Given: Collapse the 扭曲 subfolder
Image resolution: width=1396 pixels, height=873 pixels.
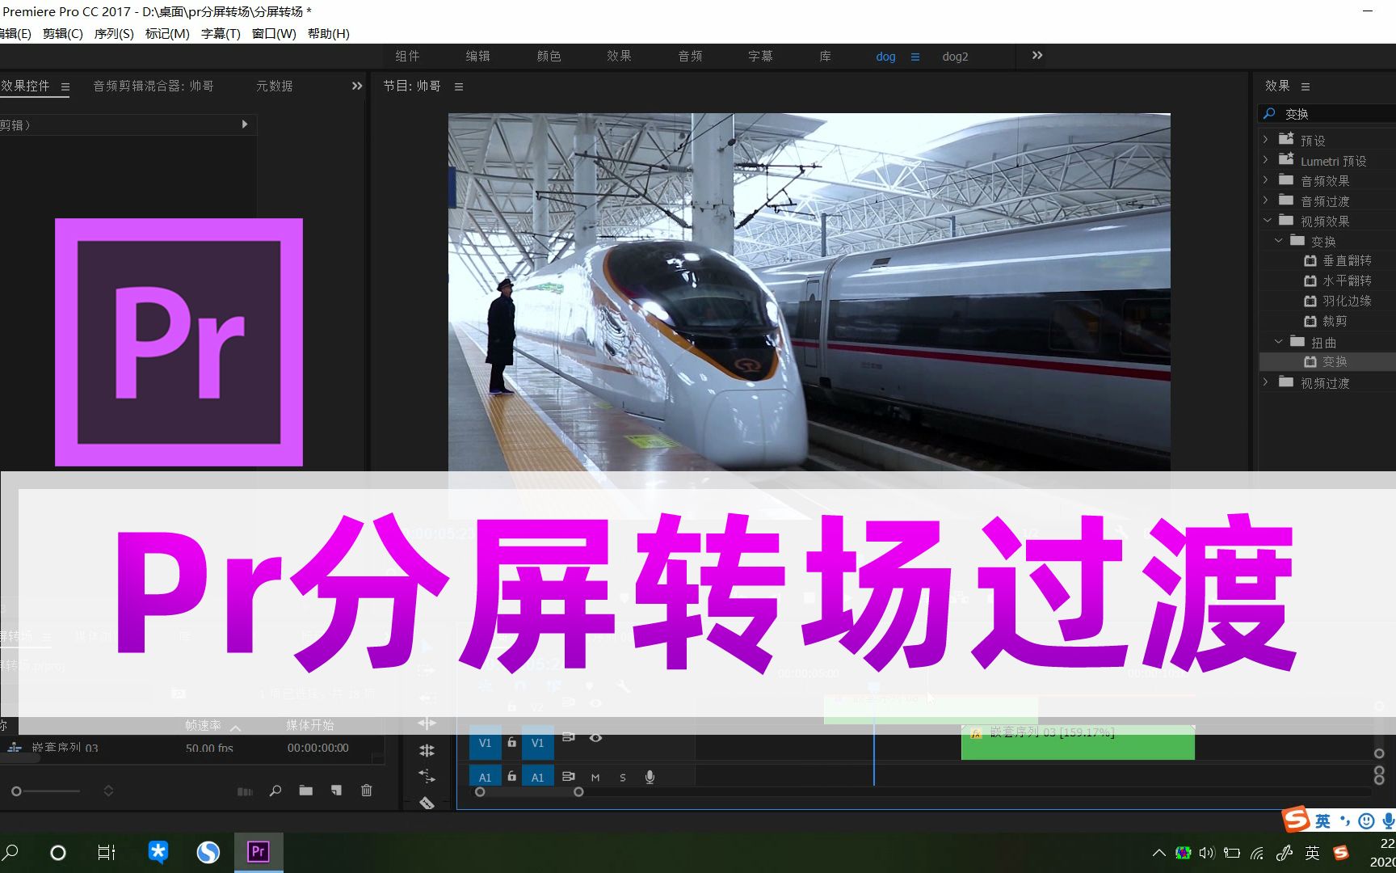Looking at the screenshot, I should pos(1278,342).
